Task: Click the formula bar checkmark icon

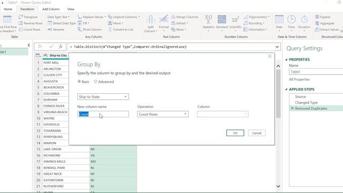Action: tap(51, 47)
